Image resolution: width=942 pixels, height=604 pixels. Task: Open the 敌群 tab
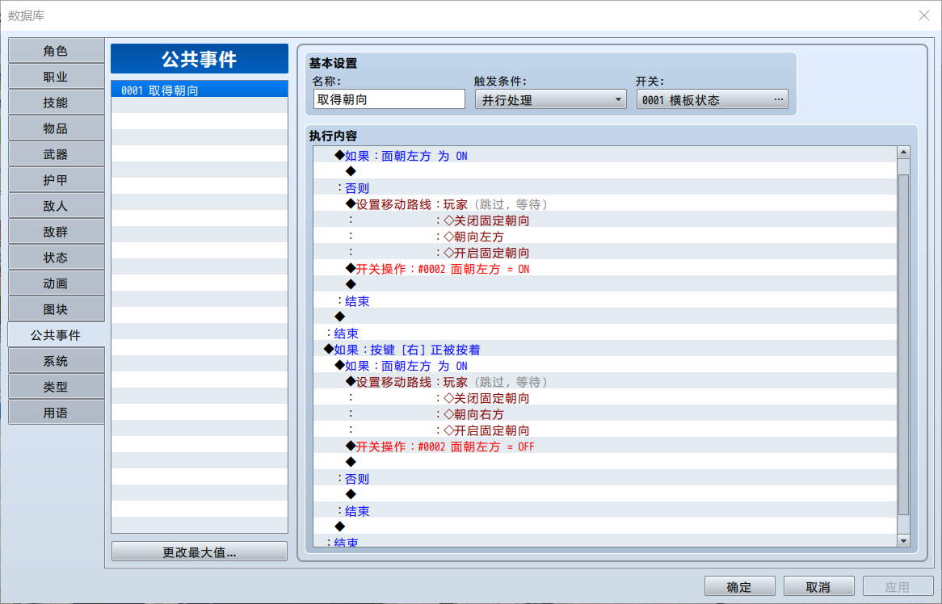pos(56,232)
